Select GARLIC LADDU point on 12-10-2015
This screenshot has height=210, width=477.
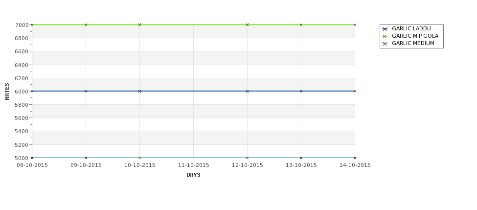(248, 91)
